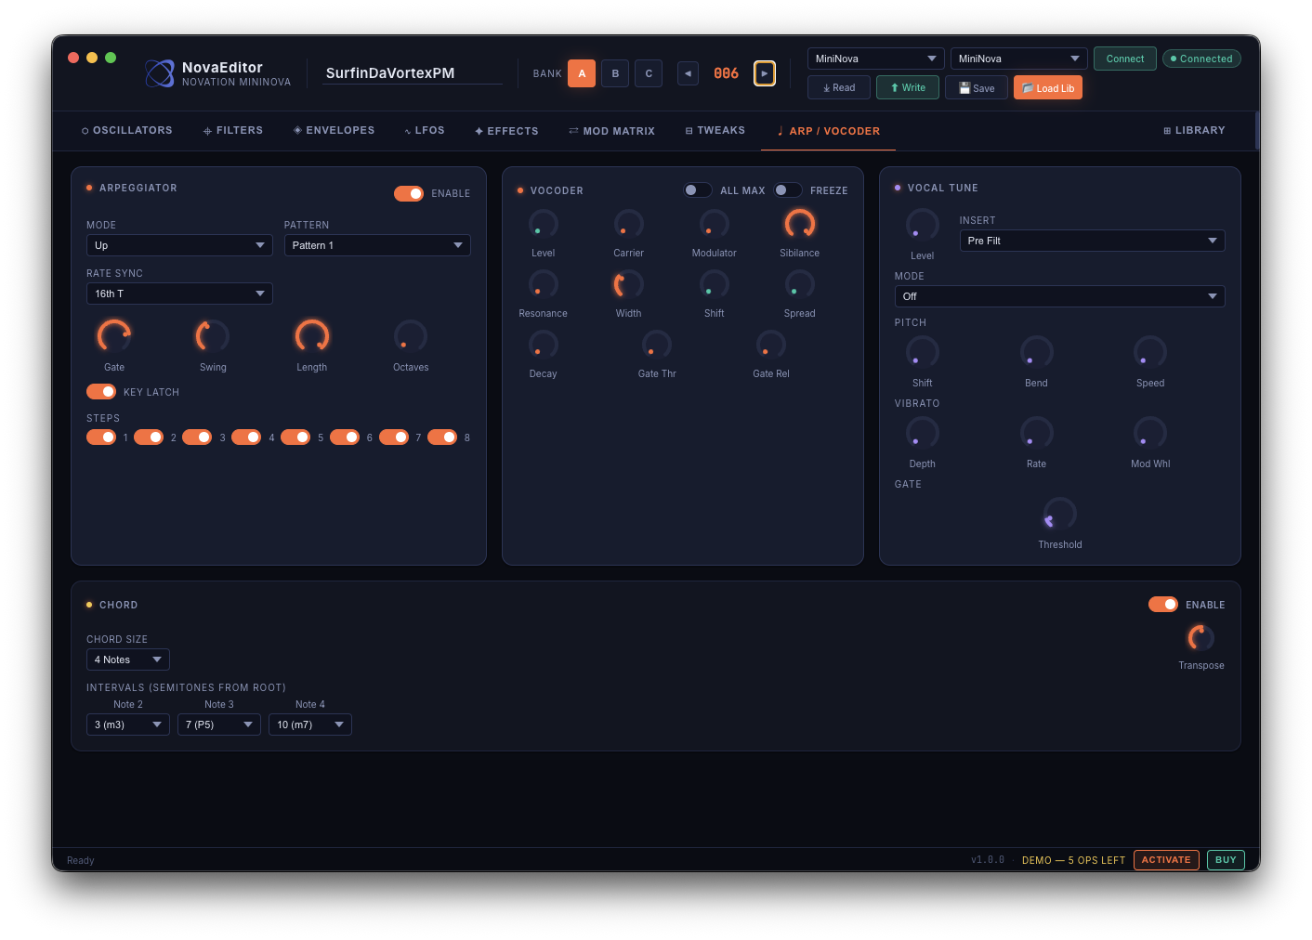
Task: Click the patch number 006 display
Action: point(727,73)
